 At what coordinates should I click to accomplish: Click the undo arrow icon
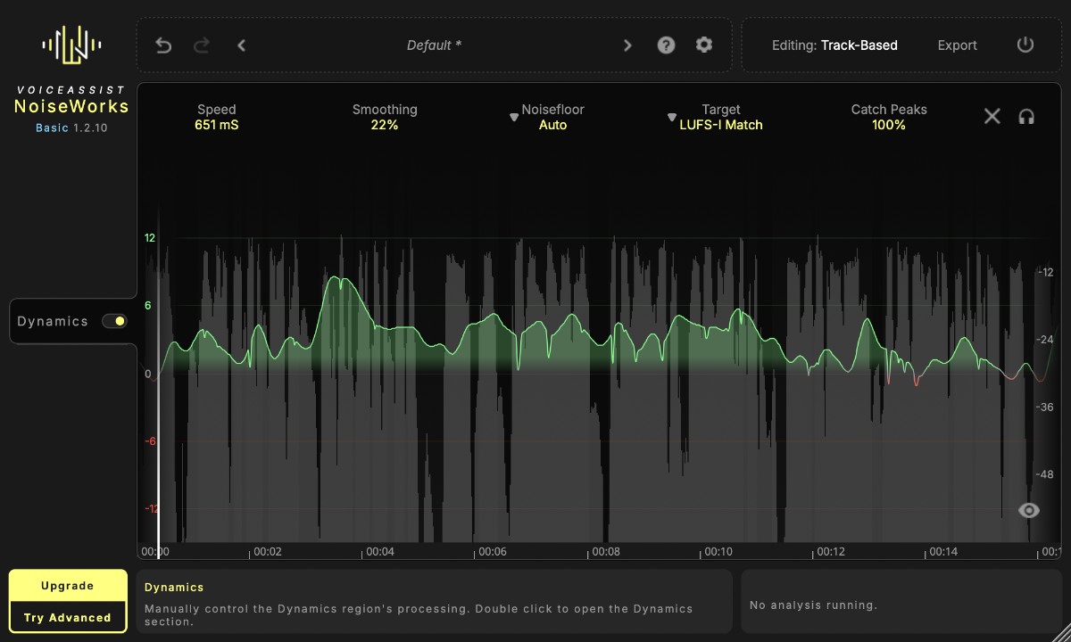tap(162, 45)
